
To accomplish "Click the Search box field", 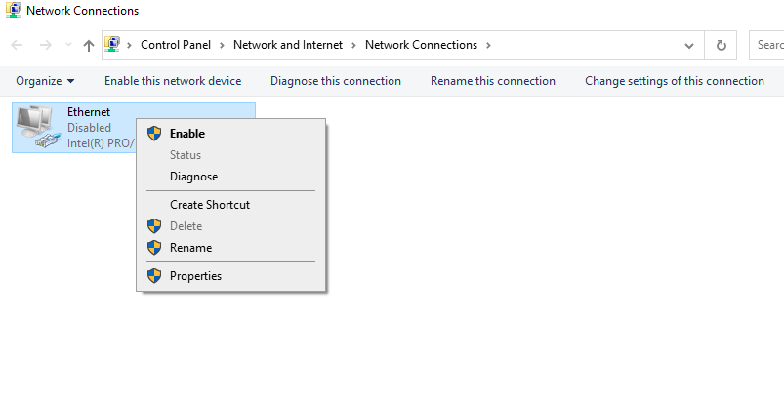I will click(x=767, y=45).
